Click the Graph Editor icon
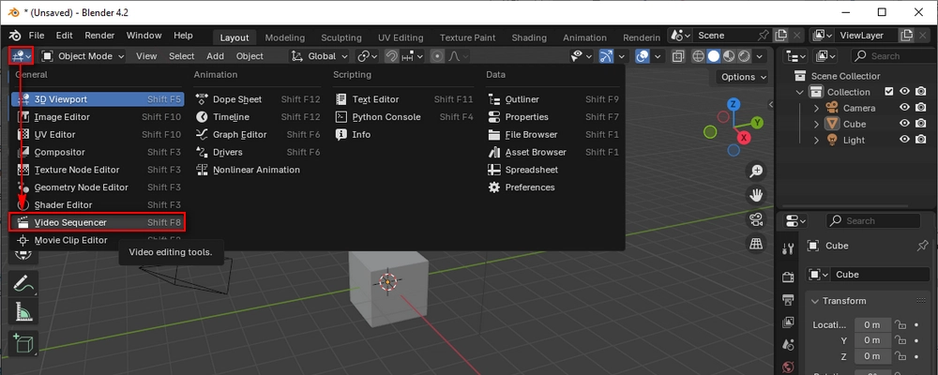938x375 pixels. pyautogui.click(x=203, y=135)
